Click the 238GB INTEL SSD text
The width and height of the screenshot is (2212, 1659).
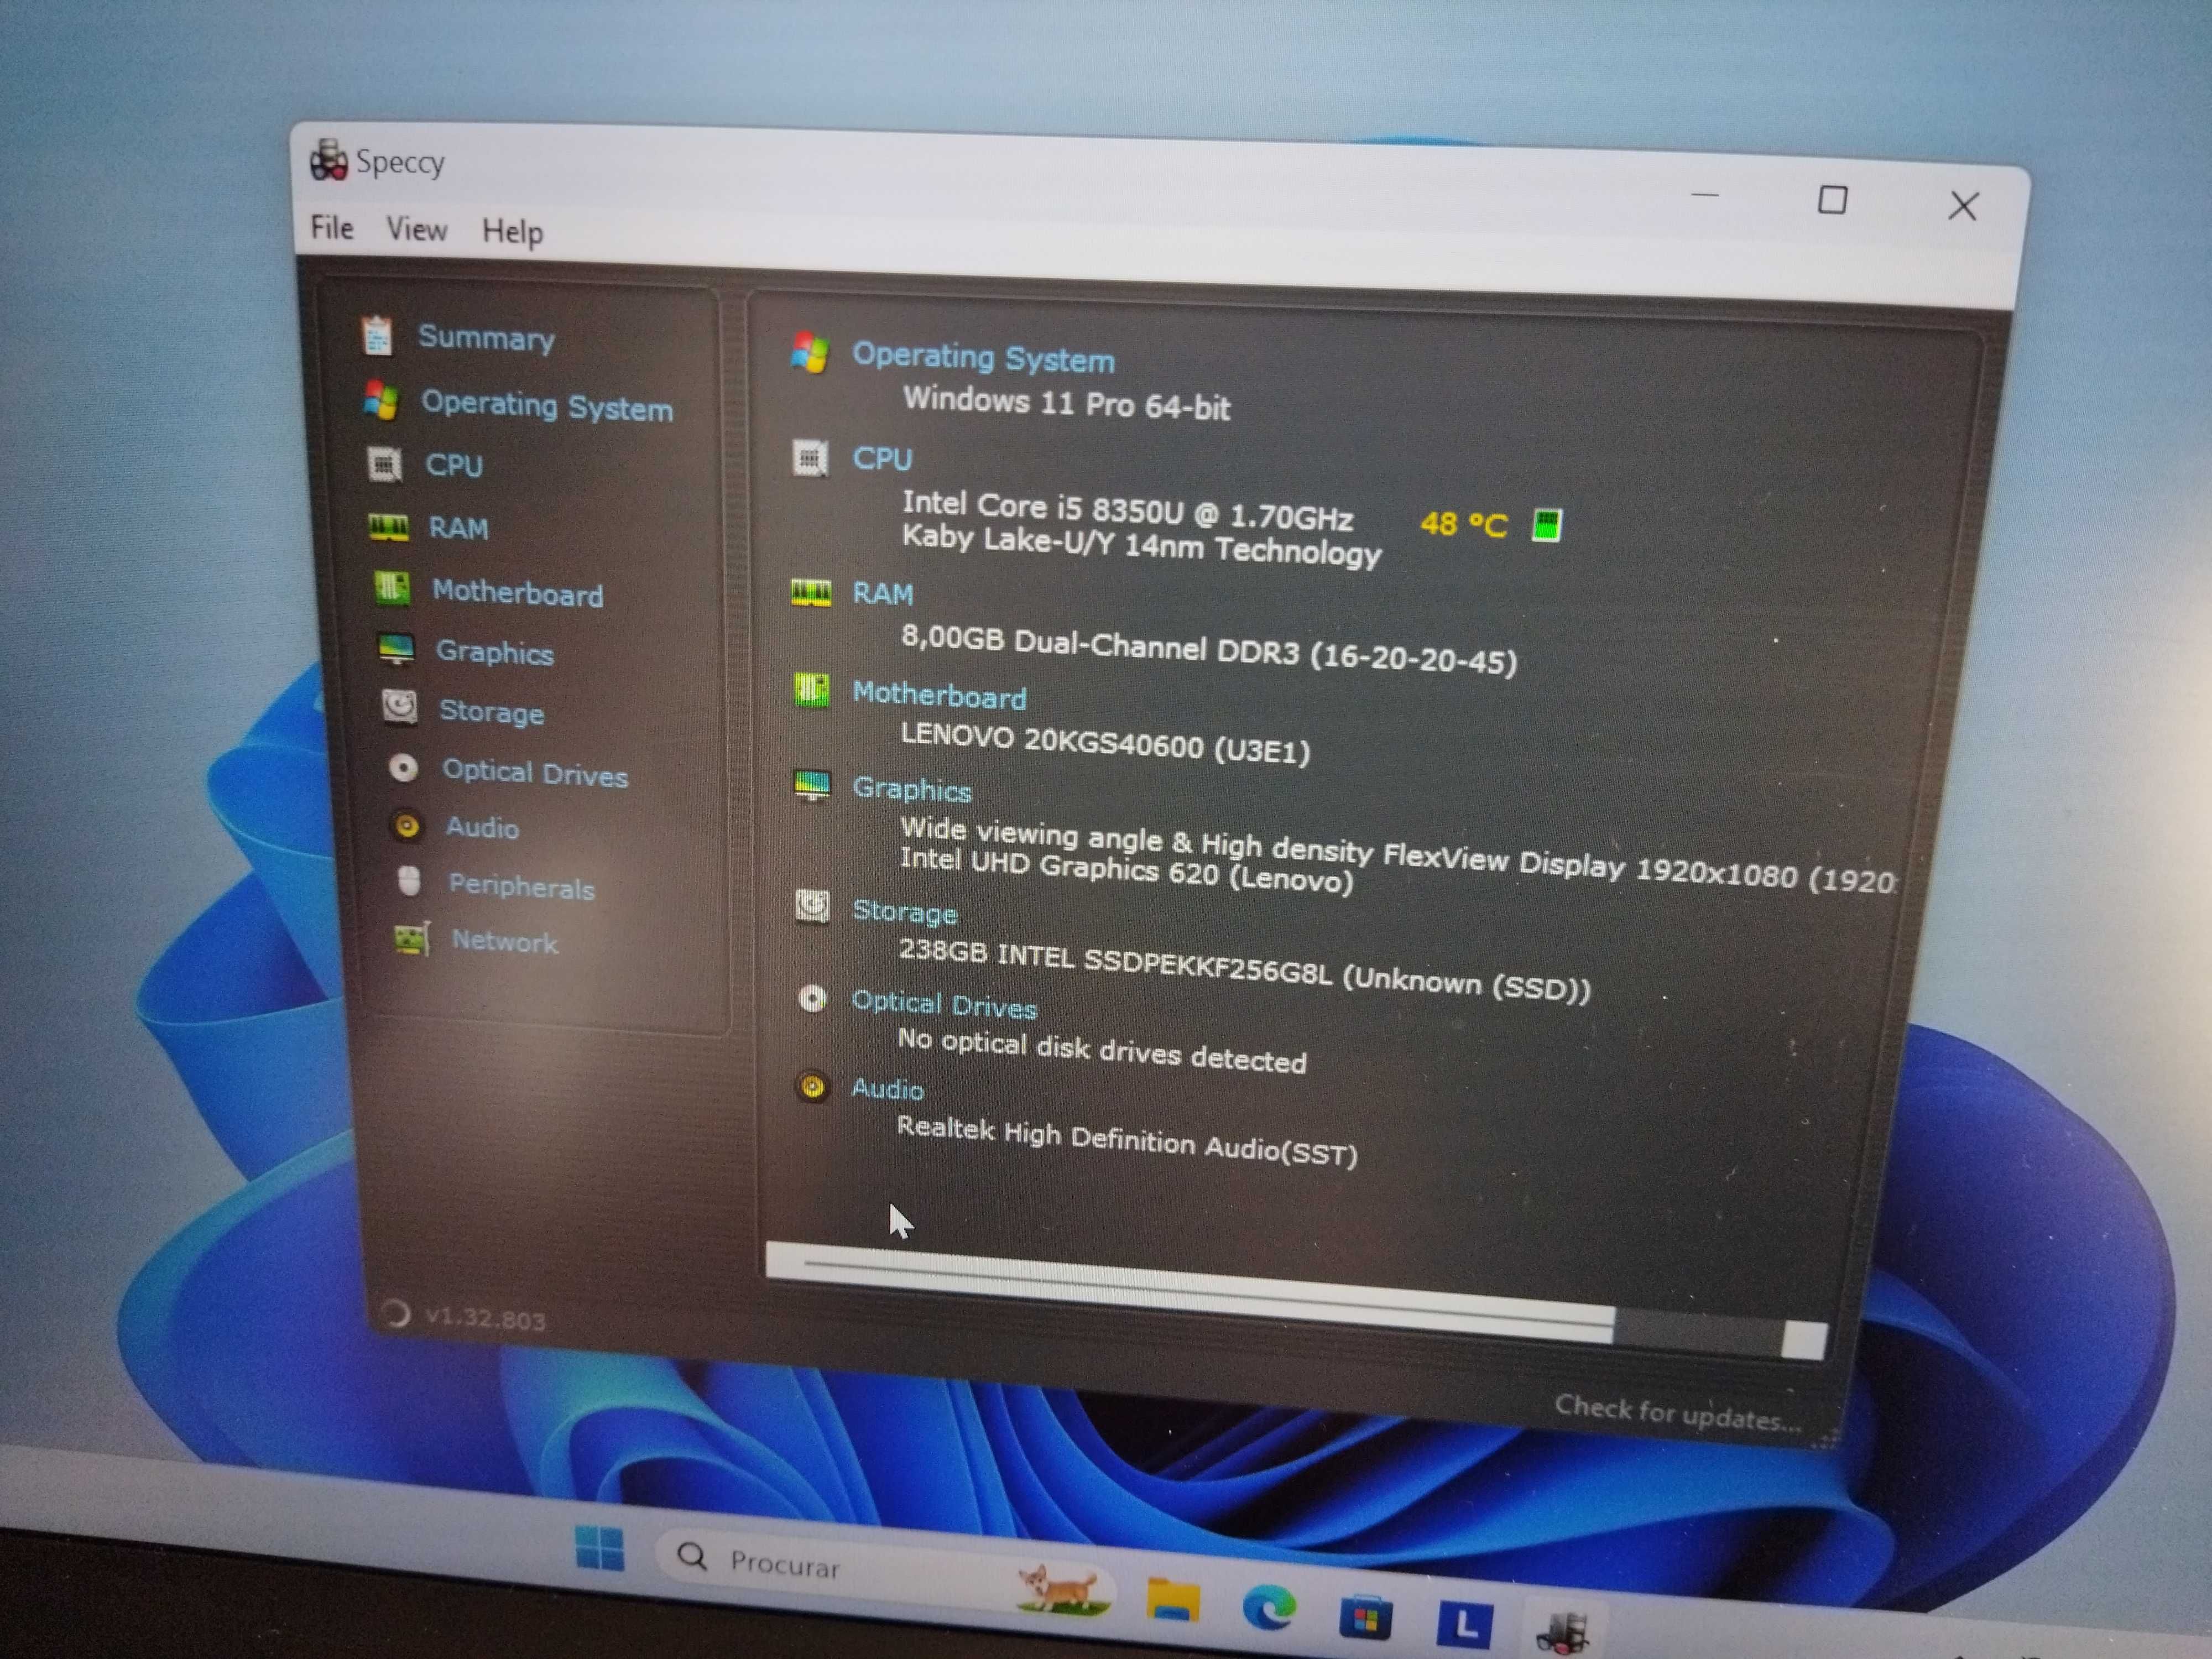click(1244, 970)
